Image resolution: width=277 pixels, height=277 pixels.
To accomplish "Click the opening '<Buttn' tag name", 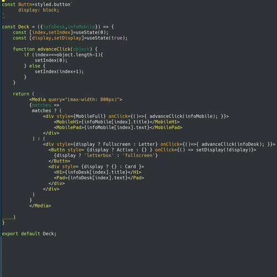I will [x=58, y=150].
